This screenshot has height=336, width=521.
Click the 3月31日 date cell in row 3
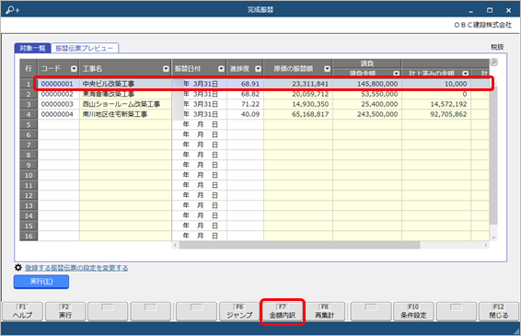point(200,104)
